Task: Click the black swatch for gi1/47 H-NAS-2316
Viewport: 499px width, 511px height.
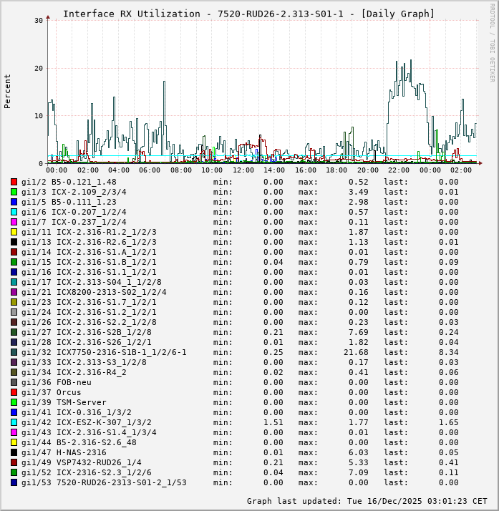Action: [x=14, y=452]
